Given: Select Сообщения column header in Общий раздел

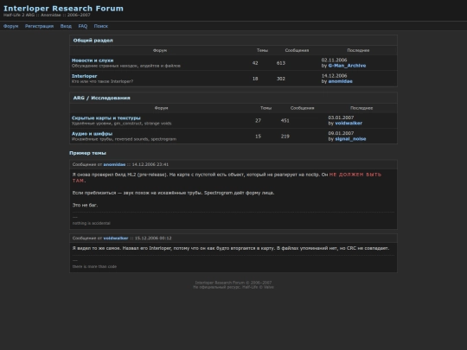Looking at the screenshot, I should [297, 51].
